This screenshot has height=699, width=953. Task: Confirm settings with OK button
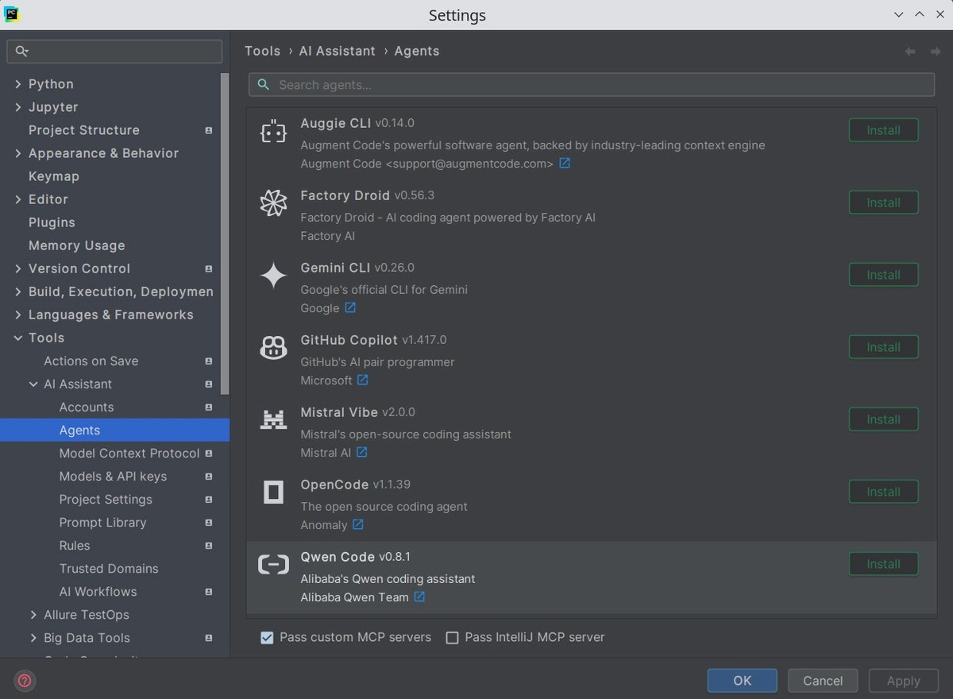pyautogui.click(x=743, y=680)
